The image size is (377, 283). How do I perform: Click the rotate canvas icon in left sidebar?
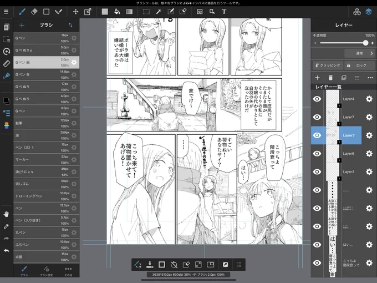[x=6, y=51]
